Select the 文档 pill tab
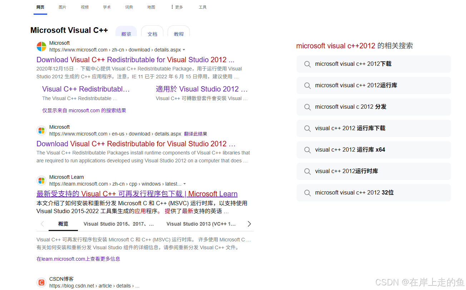 pyautogui.click(x=152, y=31)
